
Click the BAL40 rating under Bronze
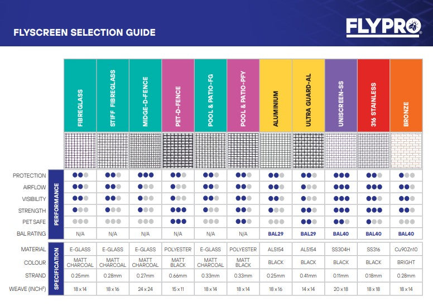point(406,234)
